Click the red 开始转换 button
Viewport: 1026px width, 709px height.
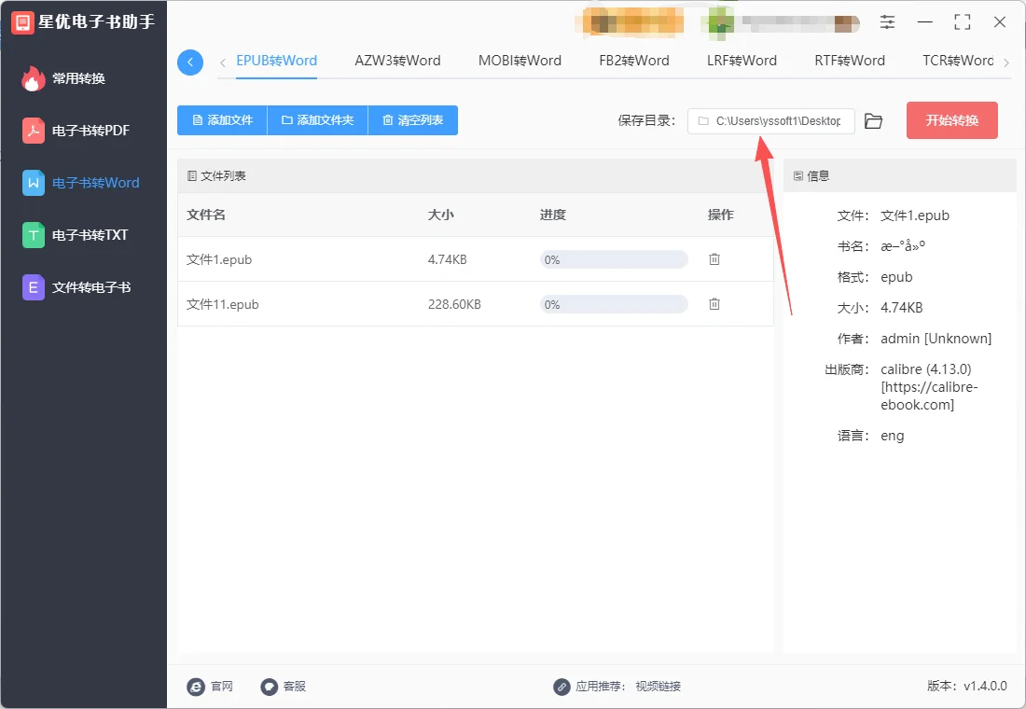point(952,120)
